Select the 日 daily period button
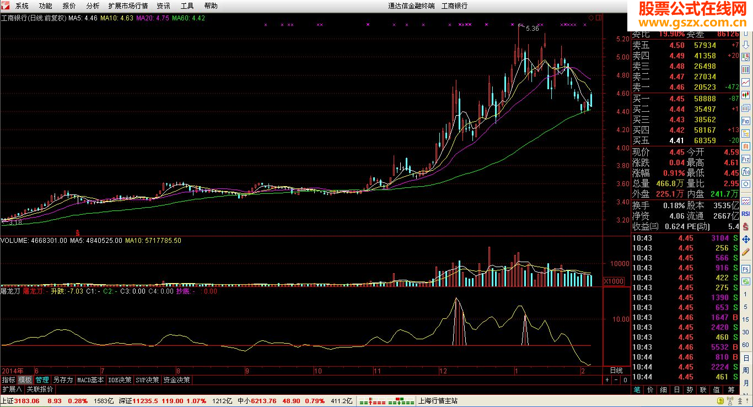Viewport: 753px width, 407px height. pyautogui.click(x=746, y=358)
